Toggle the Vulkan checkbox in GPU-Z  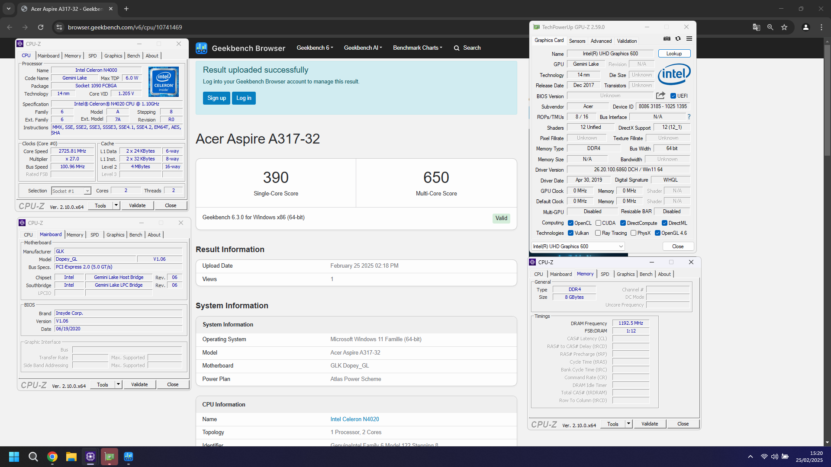coord(571,233)
